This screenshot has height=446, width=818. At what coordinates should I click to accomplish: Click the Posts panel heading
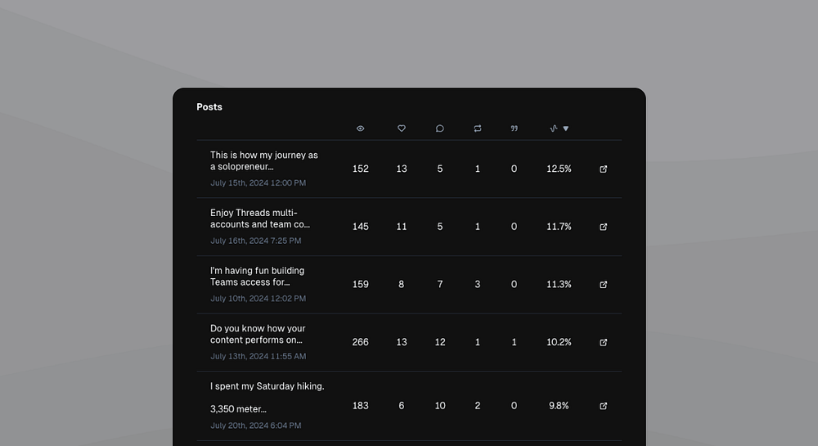[209, 107]
